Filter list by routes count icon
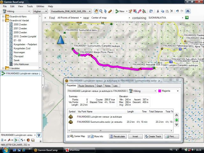Viewport: 204px width, 153px height. pos(15,140)
